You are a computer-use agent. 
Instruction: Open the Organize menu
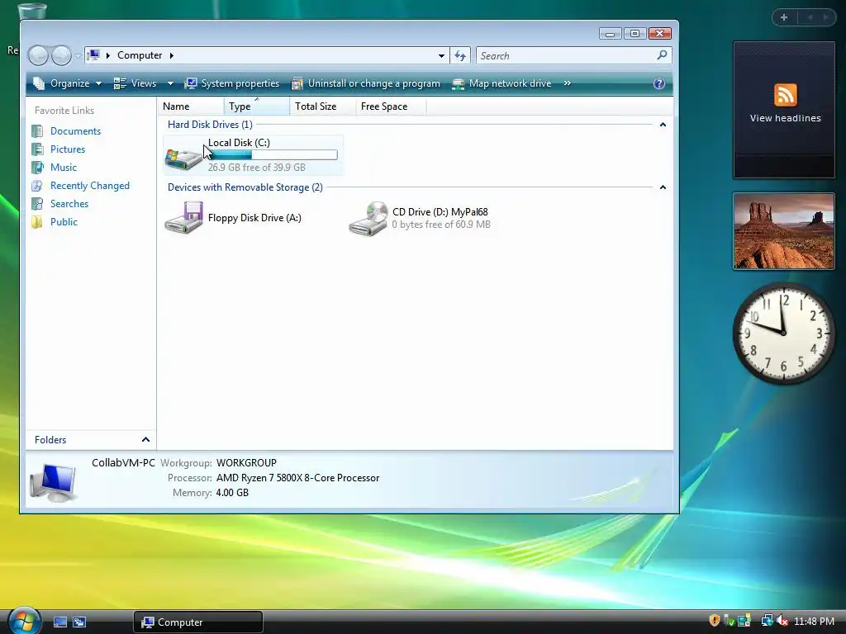68,83
